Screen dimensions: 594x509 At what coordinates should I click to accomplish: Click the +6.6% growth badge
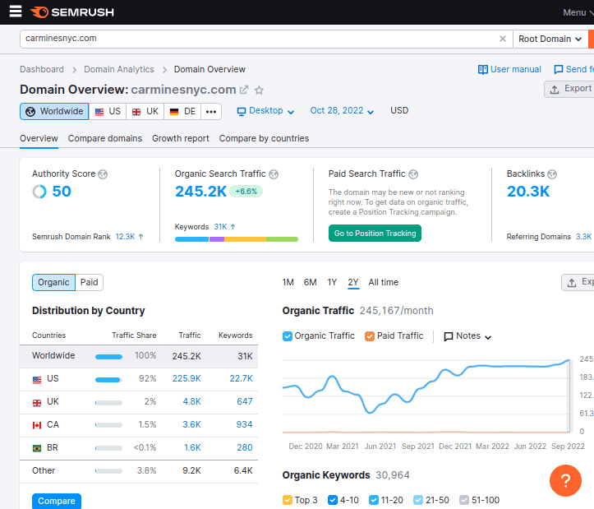246,192
